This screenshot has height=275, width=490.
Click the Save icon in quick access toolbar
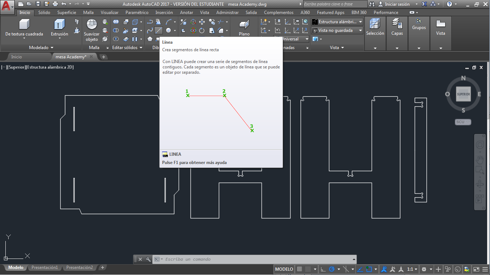[38, 4]
